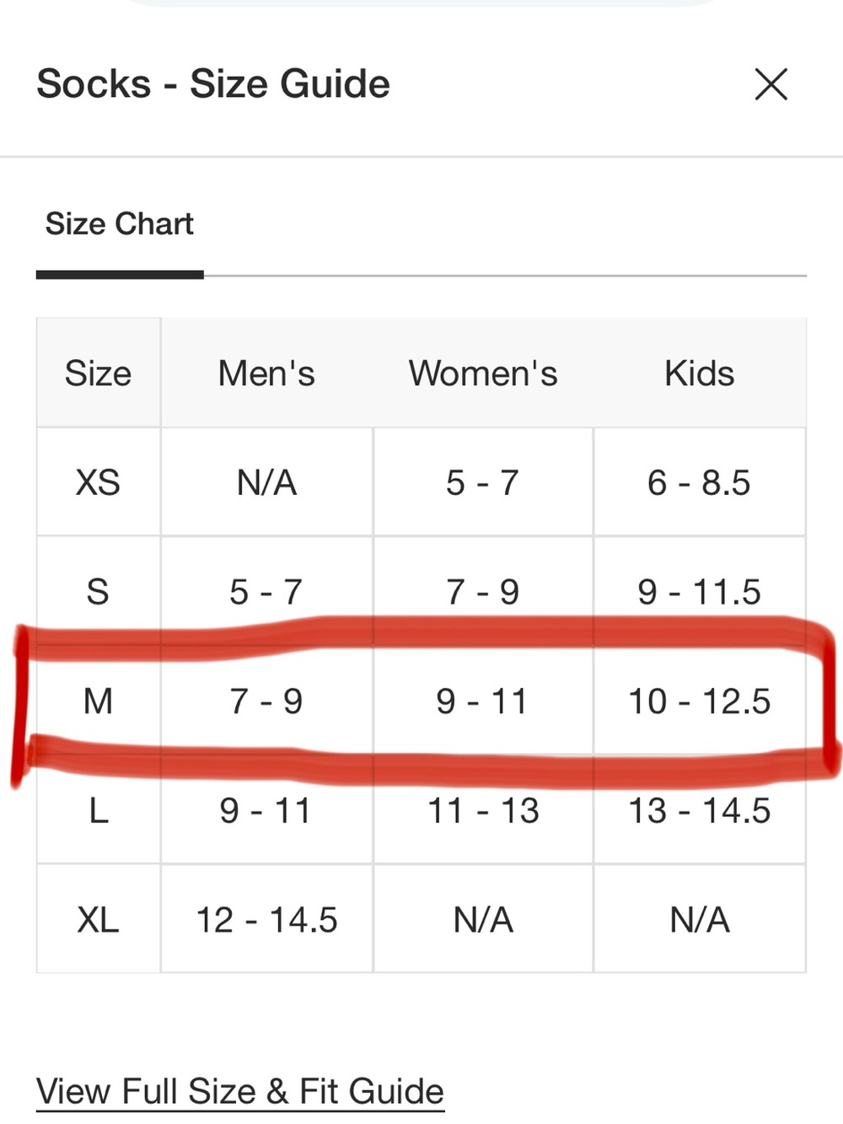The width and height of the screenshot is (843, 1124).
Task: Click the Size column header
Action: click(x=99, y=373)
